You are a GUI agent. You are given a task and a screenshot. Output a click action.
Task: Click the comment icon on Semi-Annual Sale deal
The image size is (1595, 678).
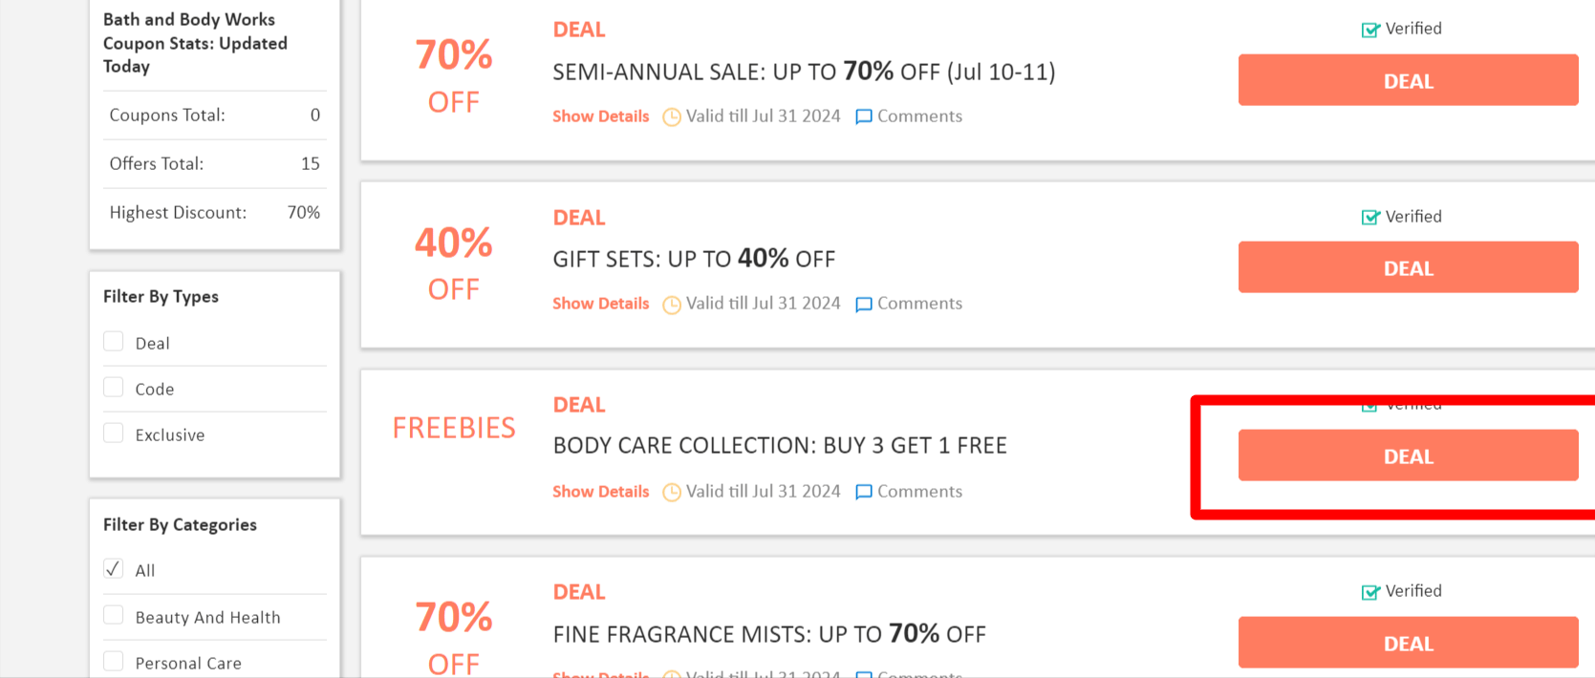tap(864, 117)
